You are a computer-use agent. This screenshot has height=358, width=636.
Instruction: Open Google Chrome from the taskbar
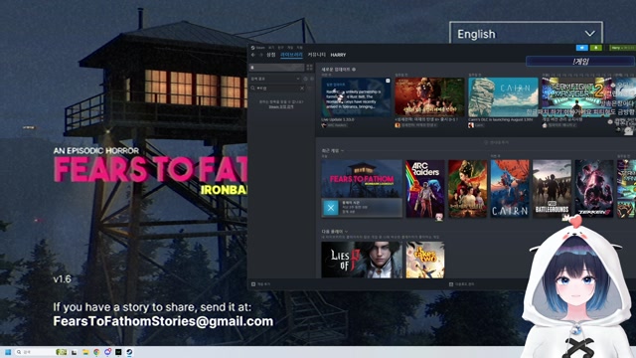(x=96, y=352)
